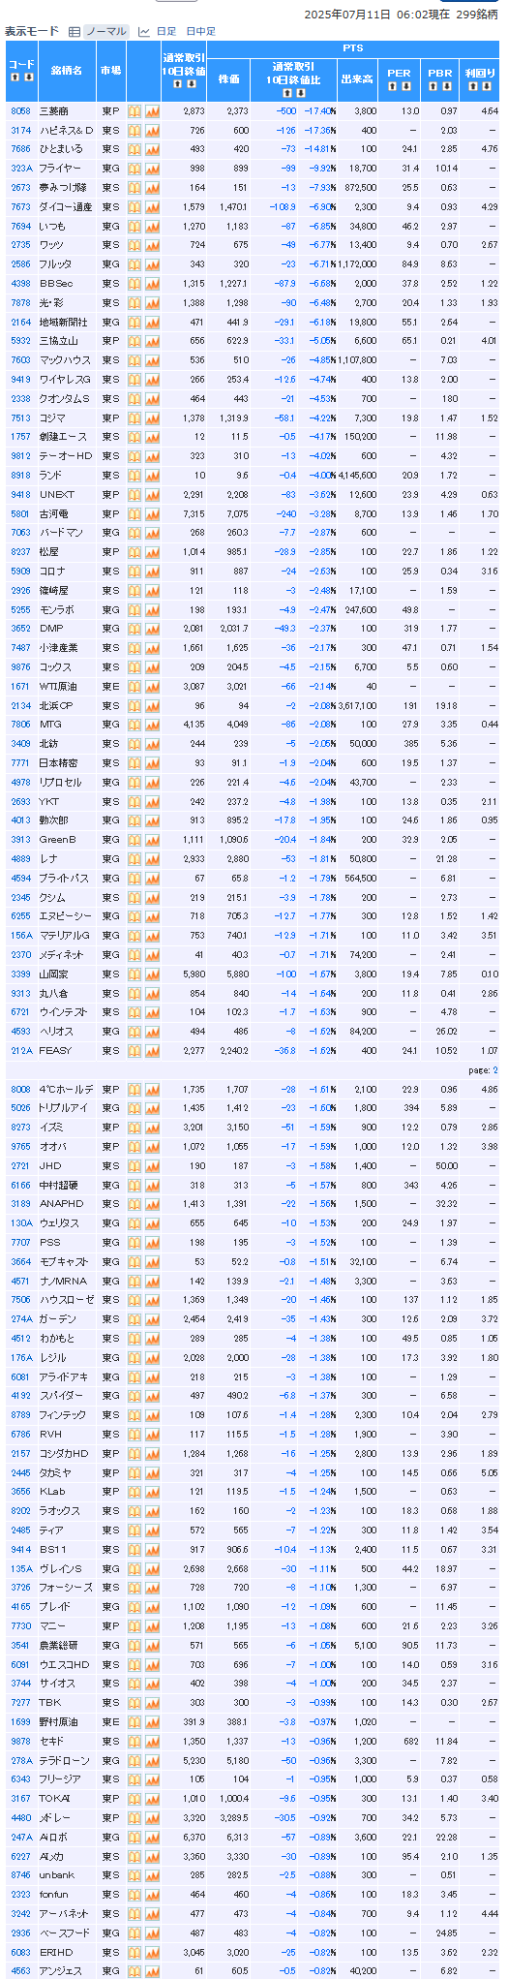The height and width of the screenshot is (1979, 508).
Task: Open the book icon for 6083 ERIHD
Action: click(134, 1953)
